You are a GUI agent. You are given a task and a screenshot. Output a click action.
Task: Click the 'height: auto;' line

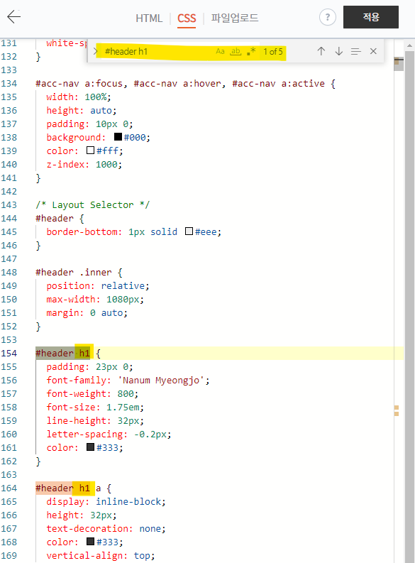pos(82,110)
